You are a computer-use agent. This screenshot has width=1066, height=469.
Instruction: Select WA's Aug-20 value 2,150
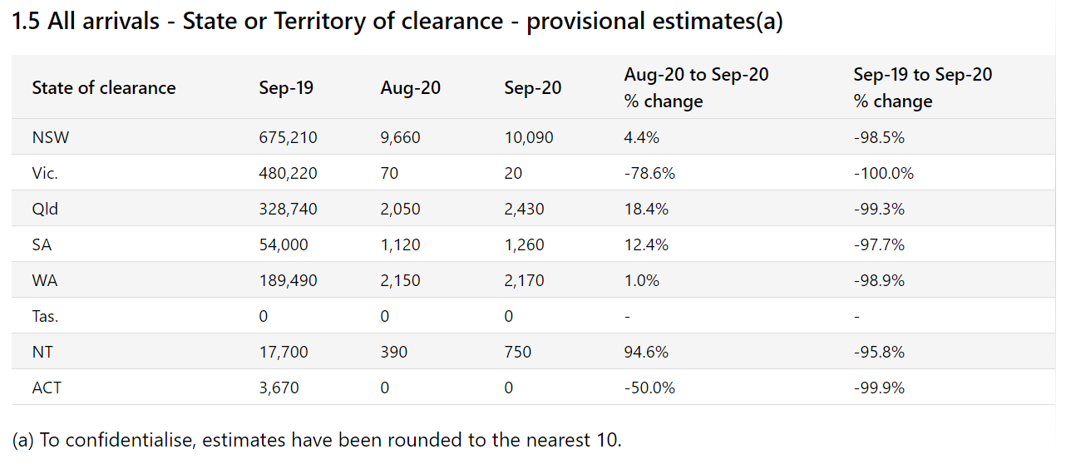click(x=401, y=281)
